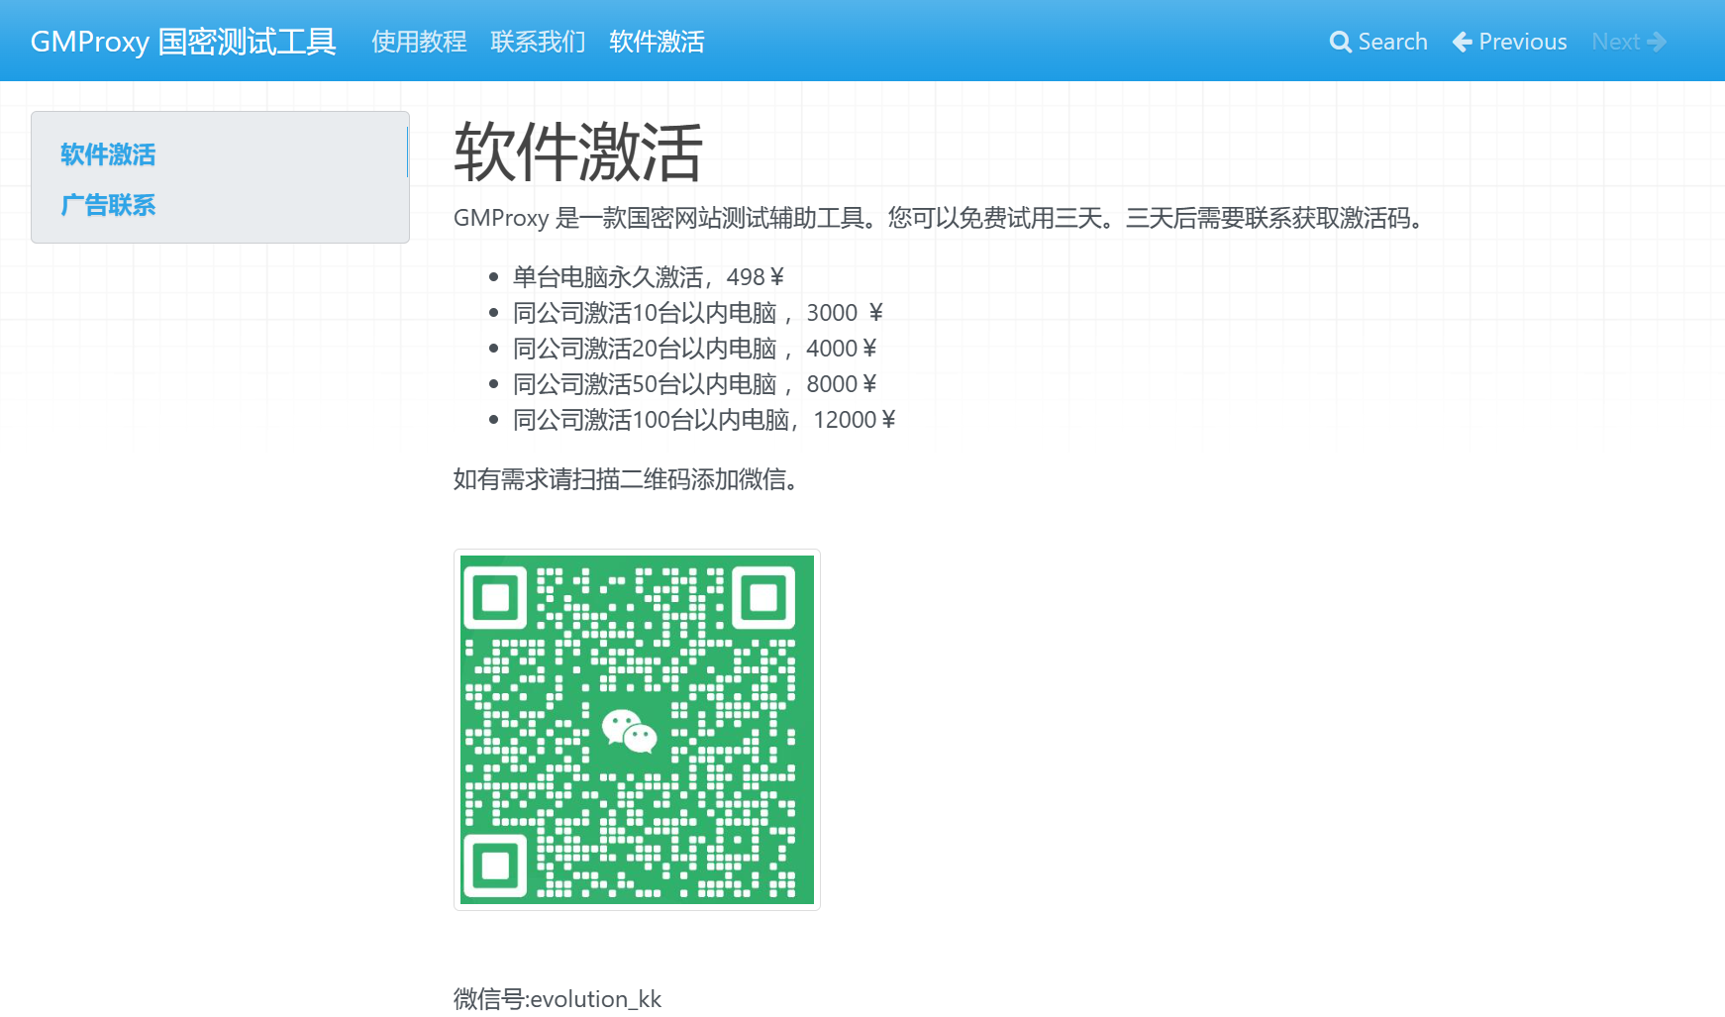Click the Previous left arrow icon

1463,42
